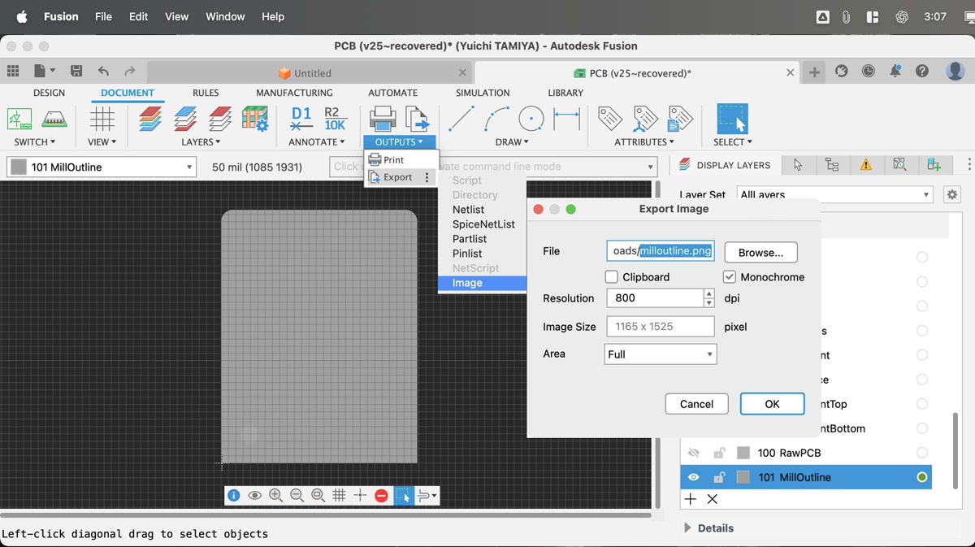The image size is (975, 547).
Task: Click the export document icon in Outputs
Action: tap(417, 119)
